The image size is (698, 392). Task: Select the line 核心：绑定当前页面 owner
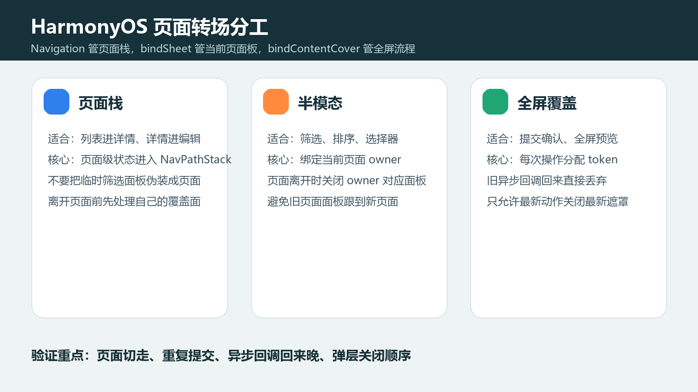[x=334, y=160]
